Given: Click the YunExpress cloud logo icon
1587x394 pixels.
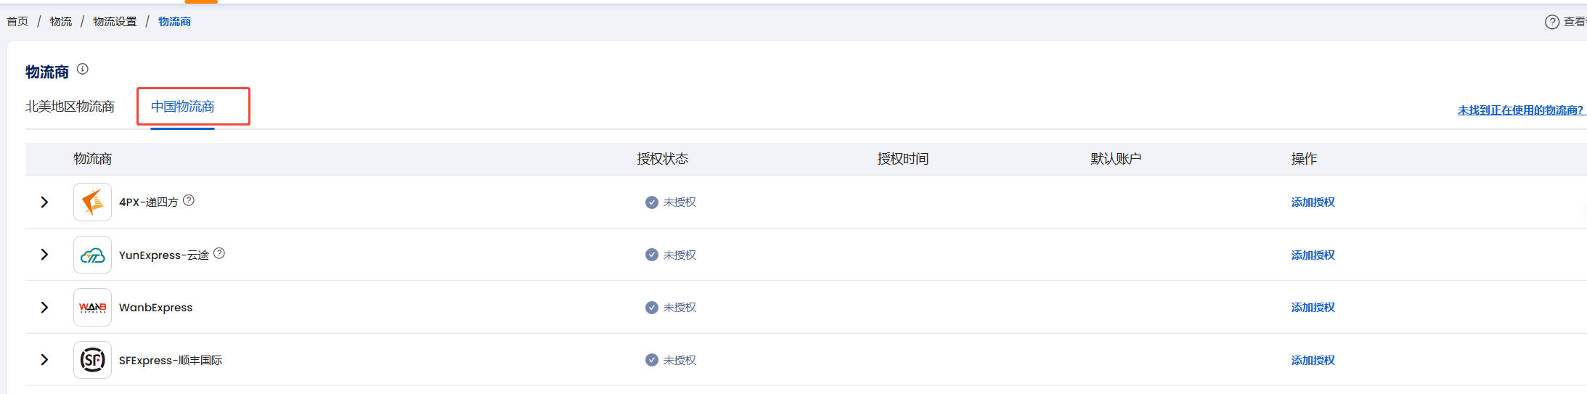Looking at the screenshot, I should tap(92, 255).
